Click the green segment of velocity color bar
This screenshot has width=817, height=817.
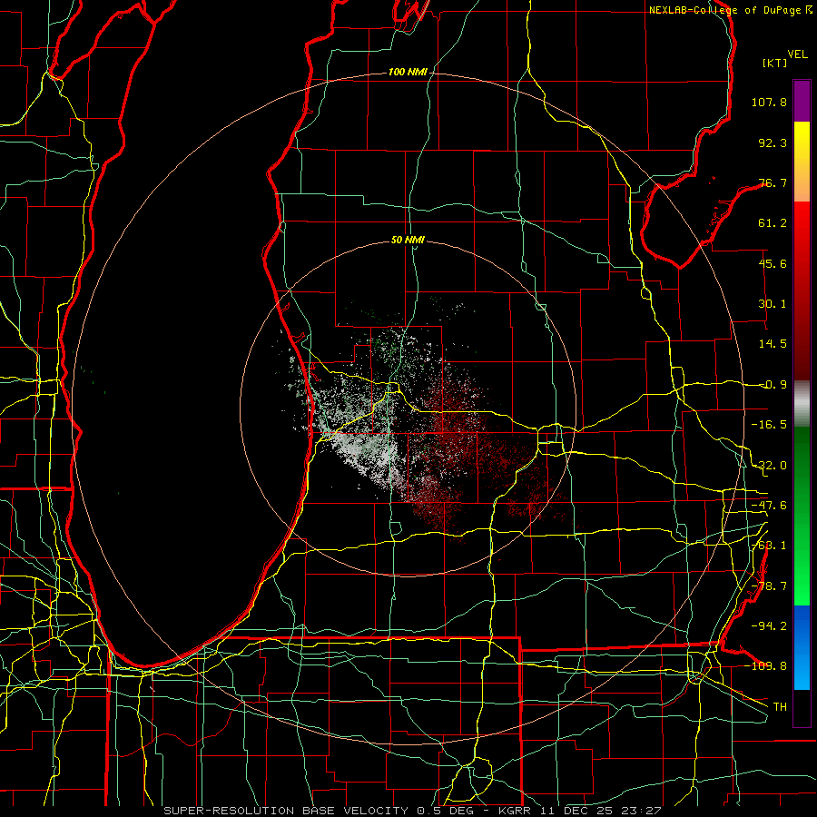coord(802,516)
